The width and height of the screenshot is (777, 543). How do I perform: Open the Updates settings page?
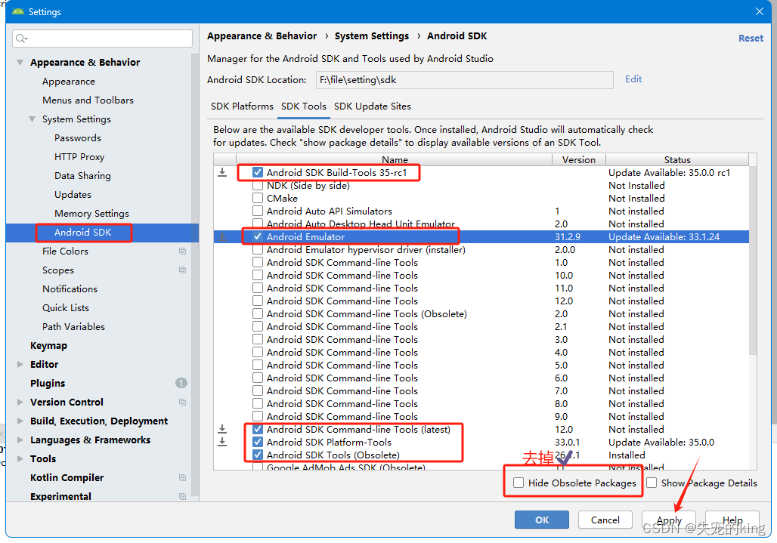point(73,195)
